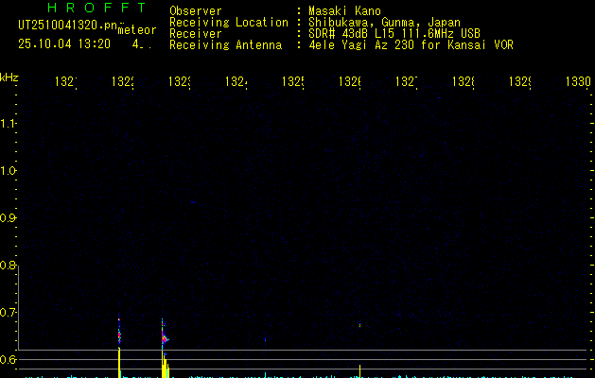595x378 pixels.
Task: Click the 1330 time marker
Action: [577, 82]
